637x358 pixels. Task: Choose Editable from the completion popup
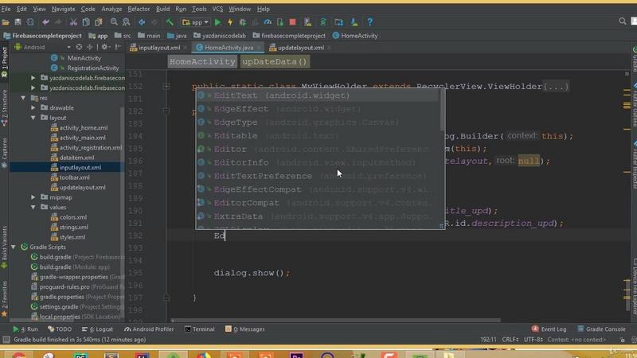point(317,136)
